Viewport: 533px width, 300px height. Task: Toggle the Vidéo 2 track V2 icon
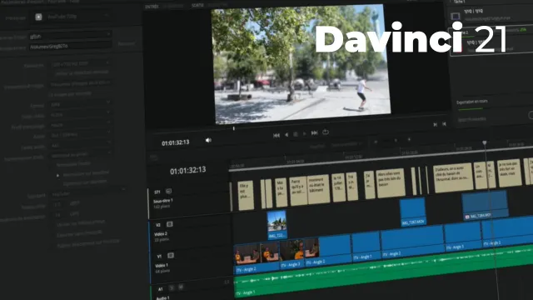170,224
